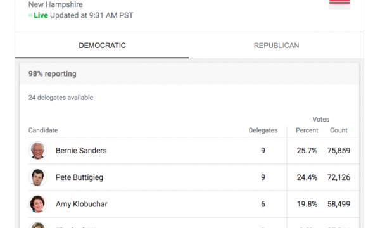This screenshot has height=228, width=380.
Task: Click the Percent column header
Action: [307, 130]
